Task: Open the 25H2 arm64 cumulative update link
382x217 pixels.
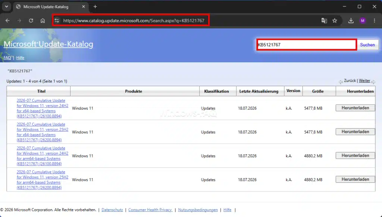Action: coord(43,180)
